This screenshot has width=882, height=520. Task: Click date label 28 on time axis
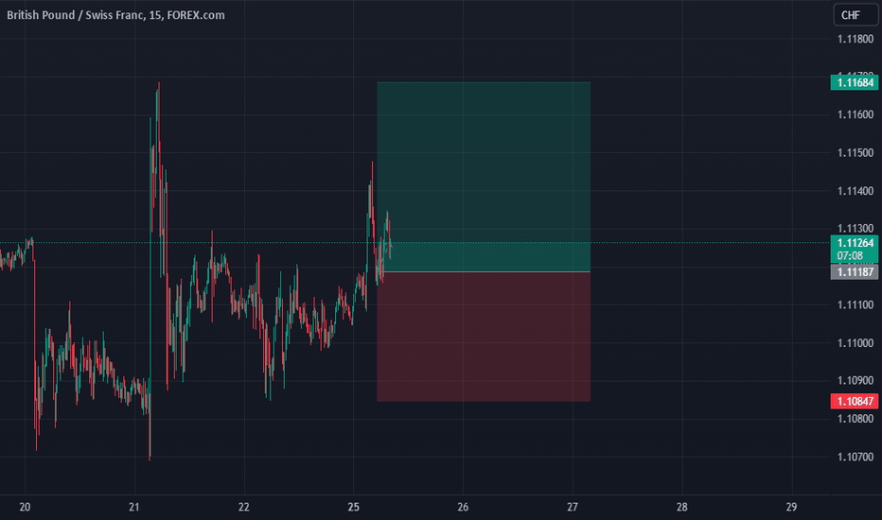point(681,507)
